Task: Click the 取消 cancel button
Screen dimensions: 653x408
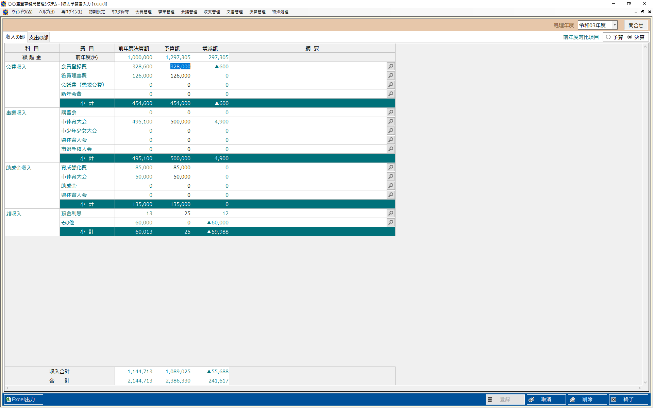Action: point(546,400)
